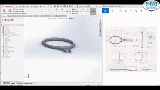Click Zoom icon in Photos window
The height and width of the screenshot is (90, 160).
120,11
